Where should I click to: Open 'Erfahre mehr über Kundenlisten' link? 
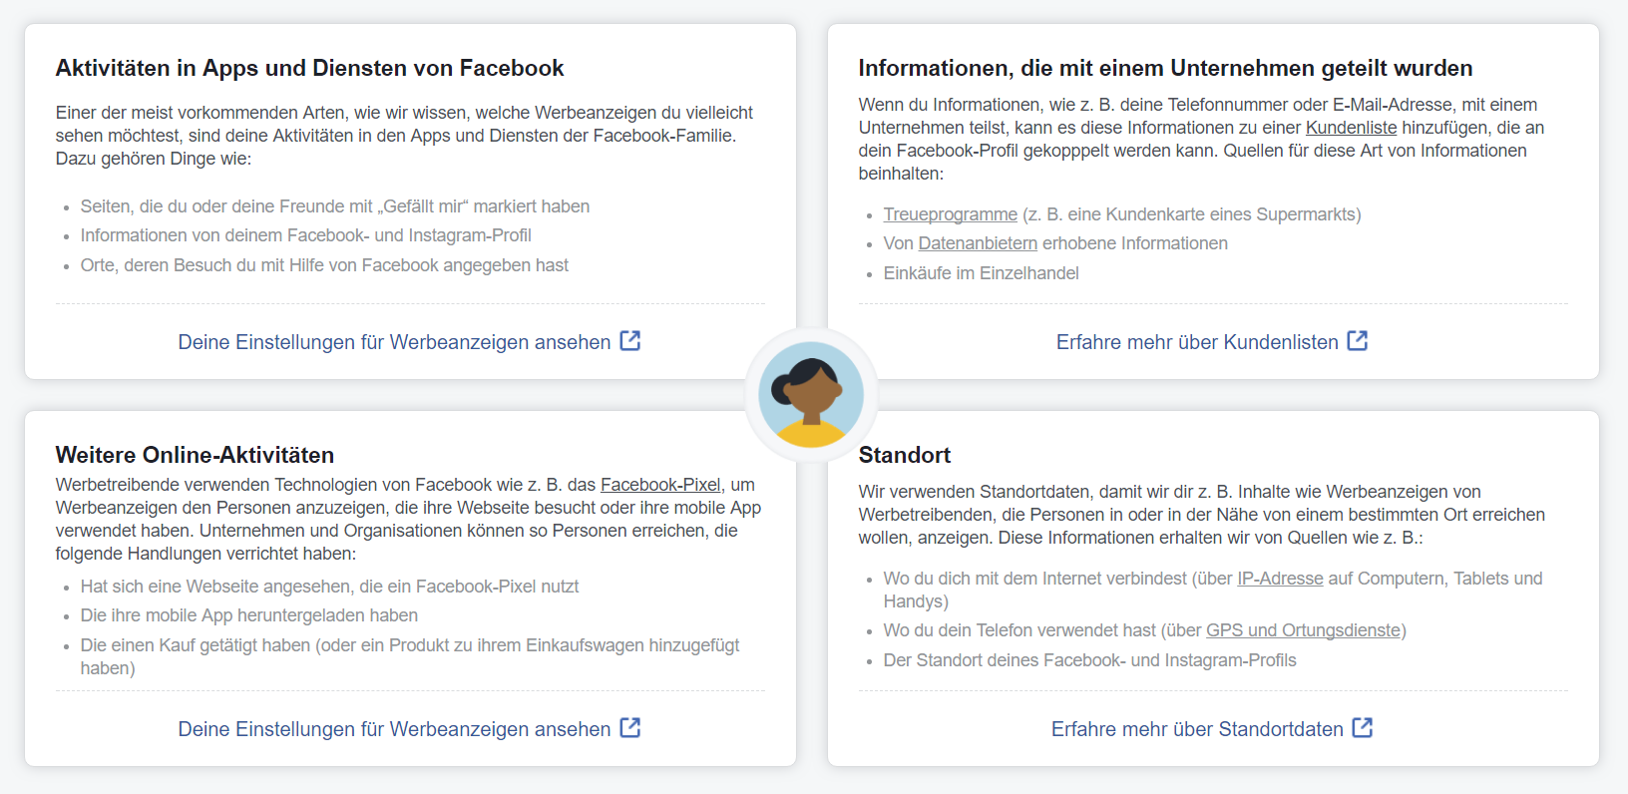pyautogui.click(x=1197, y=342)
